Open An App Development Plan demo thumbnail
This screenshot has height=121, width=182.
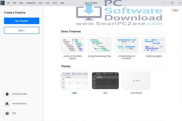pyautogui.click(x=100, y=45)
